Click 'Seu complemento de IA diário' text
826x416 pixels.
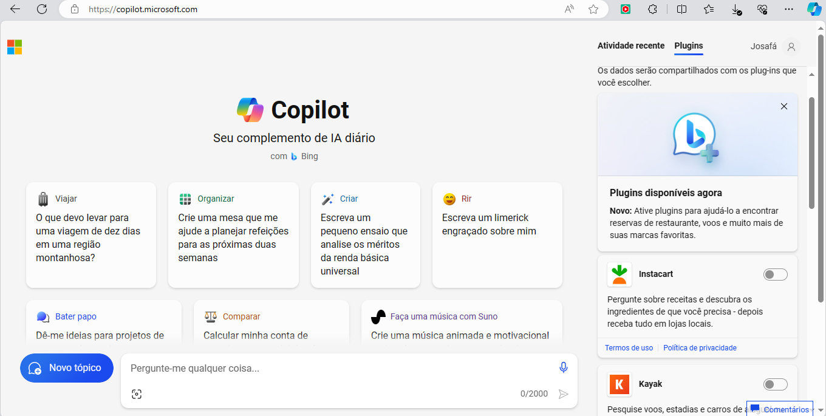[x=294, y=138]
